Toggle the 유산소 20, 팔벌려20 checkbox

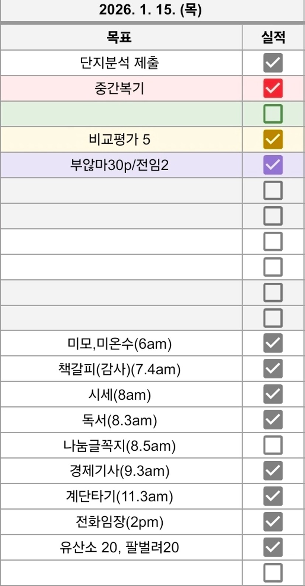coord(273,547)
